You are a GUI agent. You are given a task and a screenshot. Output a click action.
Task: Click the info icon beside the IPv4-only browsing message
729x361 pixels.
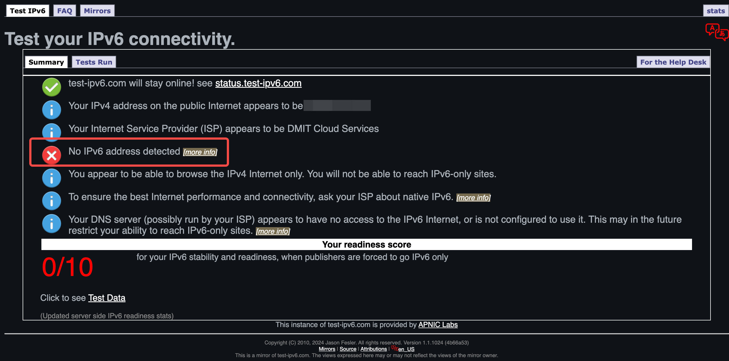(x=51, y=178)
